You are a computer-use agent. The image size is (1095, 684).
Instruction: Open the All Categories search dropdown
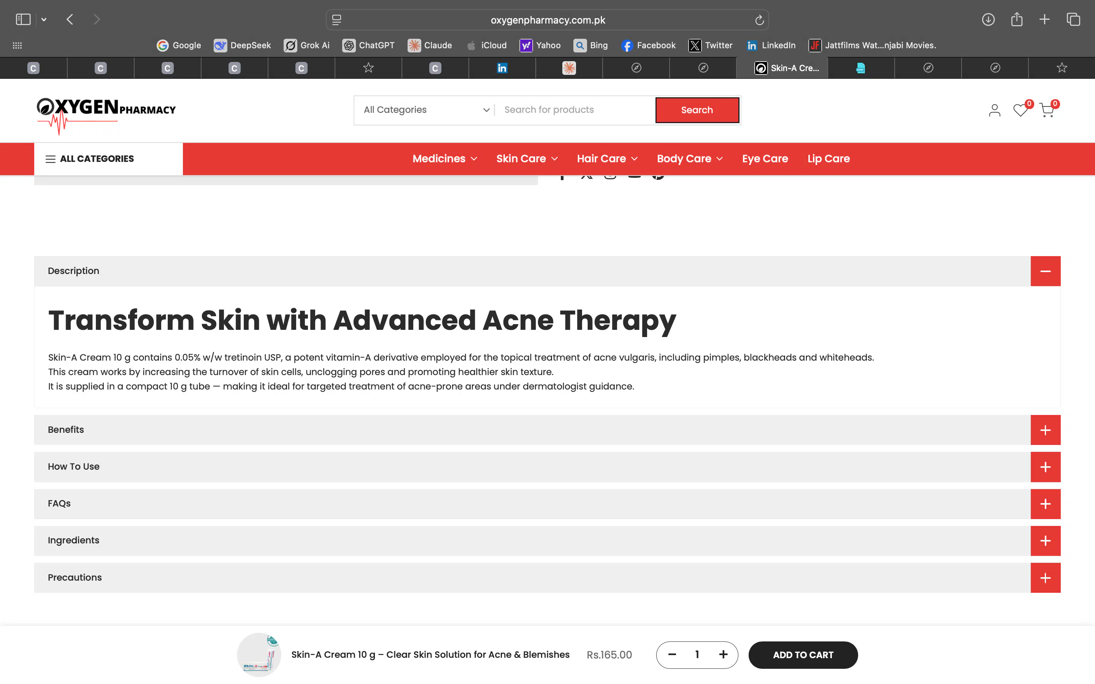point(425,110)
